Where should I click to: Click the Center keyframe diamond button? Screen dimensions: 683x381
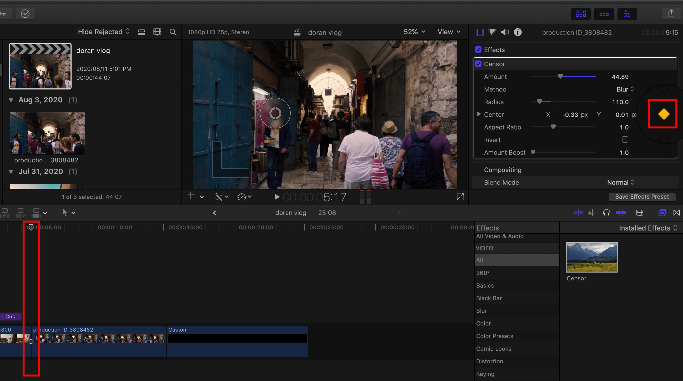click(x=664, y=114)
